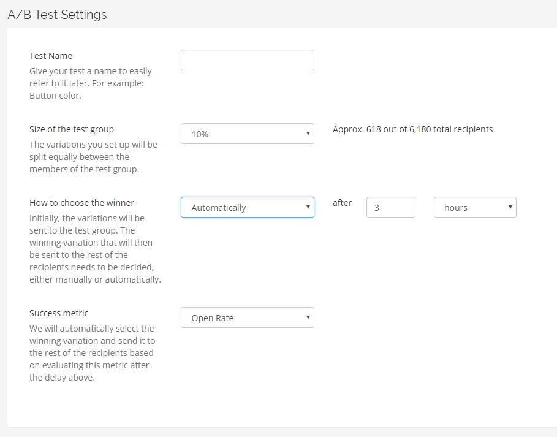Click the arrow on the Open Rate dropdown
557x437 pixels.
(308, 317)
